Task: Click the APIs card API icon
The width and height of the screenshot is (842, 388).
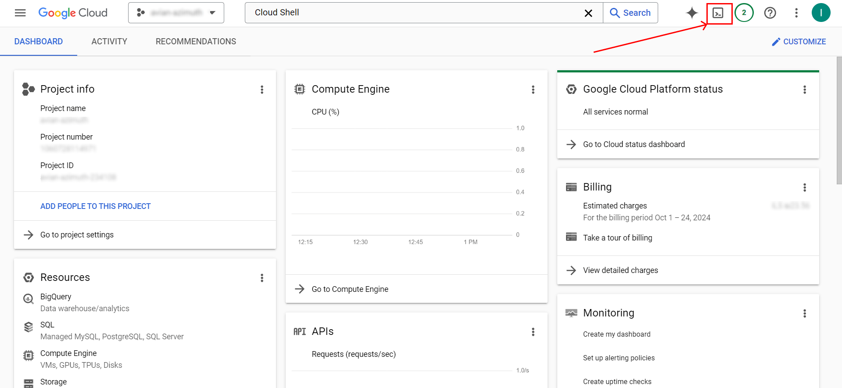Action: (x=300, y=332)
